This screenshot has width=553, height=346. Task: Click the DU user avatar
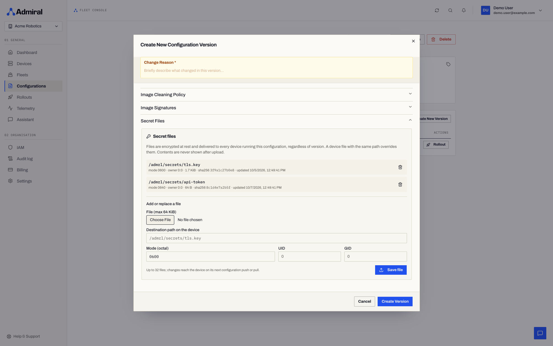[x=486, y=10]
